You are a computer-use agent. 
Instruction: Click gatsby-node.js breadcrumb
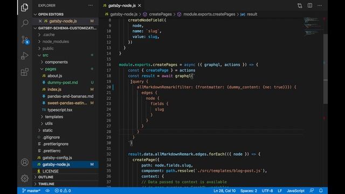(123, 15)
